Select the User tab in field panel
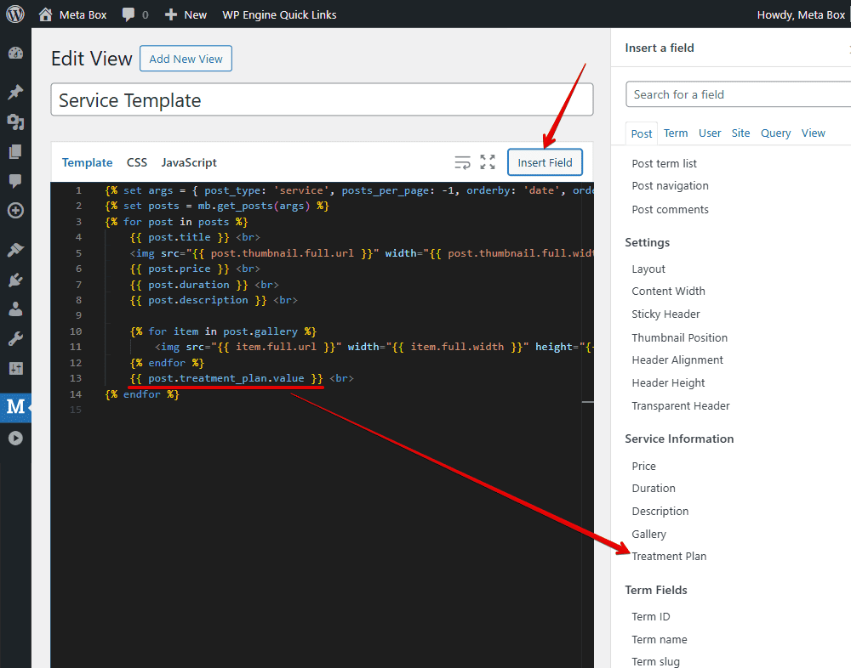Screen dimensions: 851x668 pos(710,133)
